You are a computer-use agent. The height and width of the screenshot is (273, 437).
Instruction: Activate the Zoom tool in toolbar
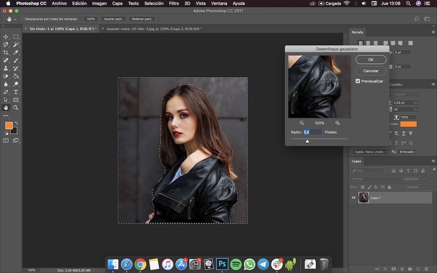pos(16,108)
